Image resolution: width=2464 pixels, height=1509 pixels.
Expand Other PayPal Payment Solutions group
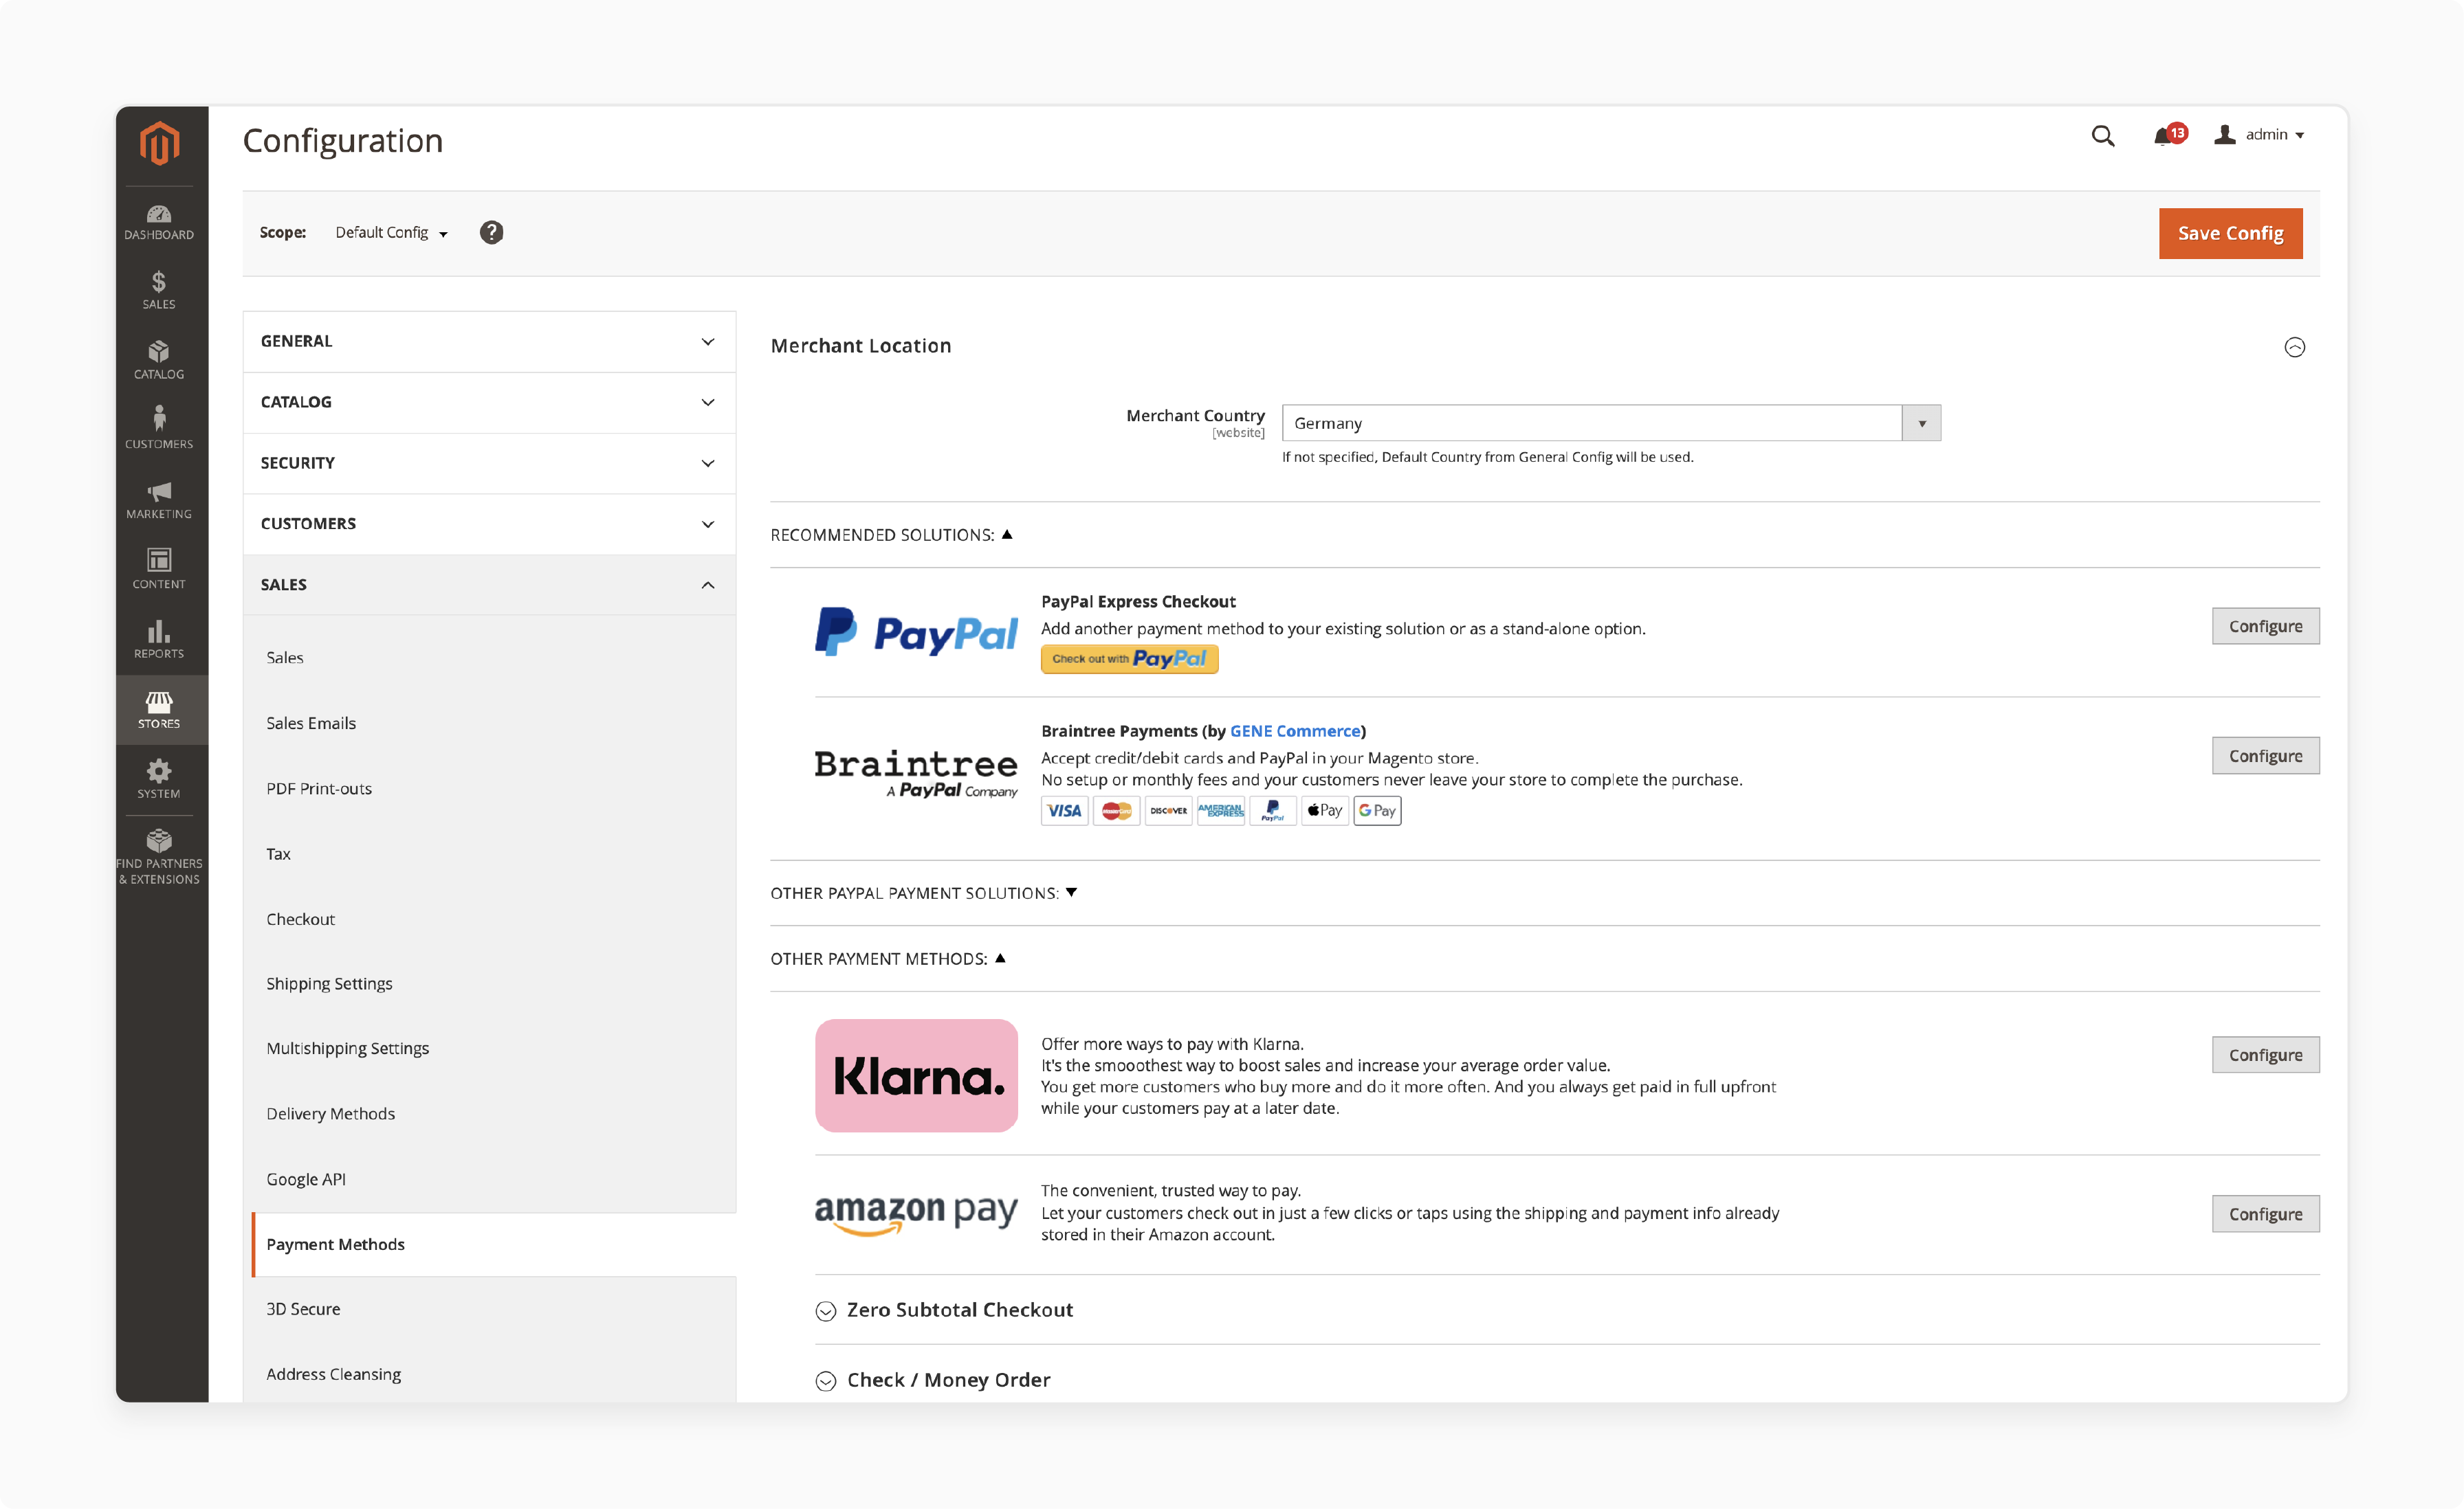(x=923, y=893)
